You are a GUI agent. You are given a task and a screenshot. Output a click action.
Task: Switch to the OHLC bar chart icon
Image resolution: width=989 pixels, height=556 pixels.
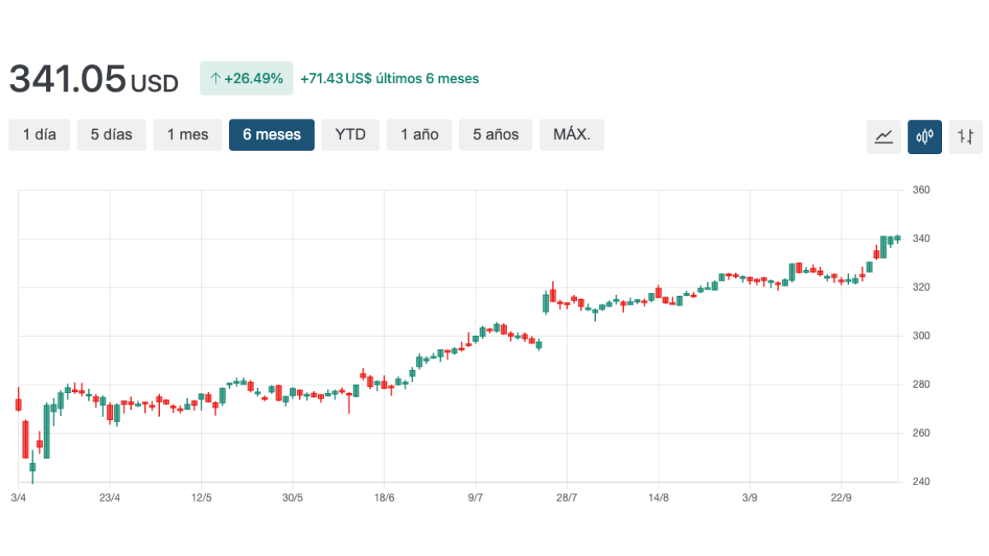966,136
